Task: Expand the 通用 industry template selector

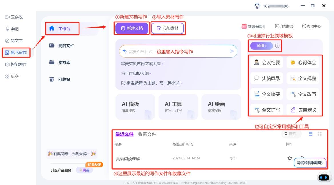Action: [x=261, y=46]
